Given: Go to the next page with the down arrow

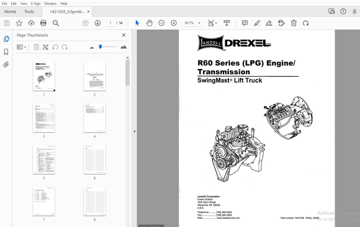Looking at the screenshot, I should [98, 23].
